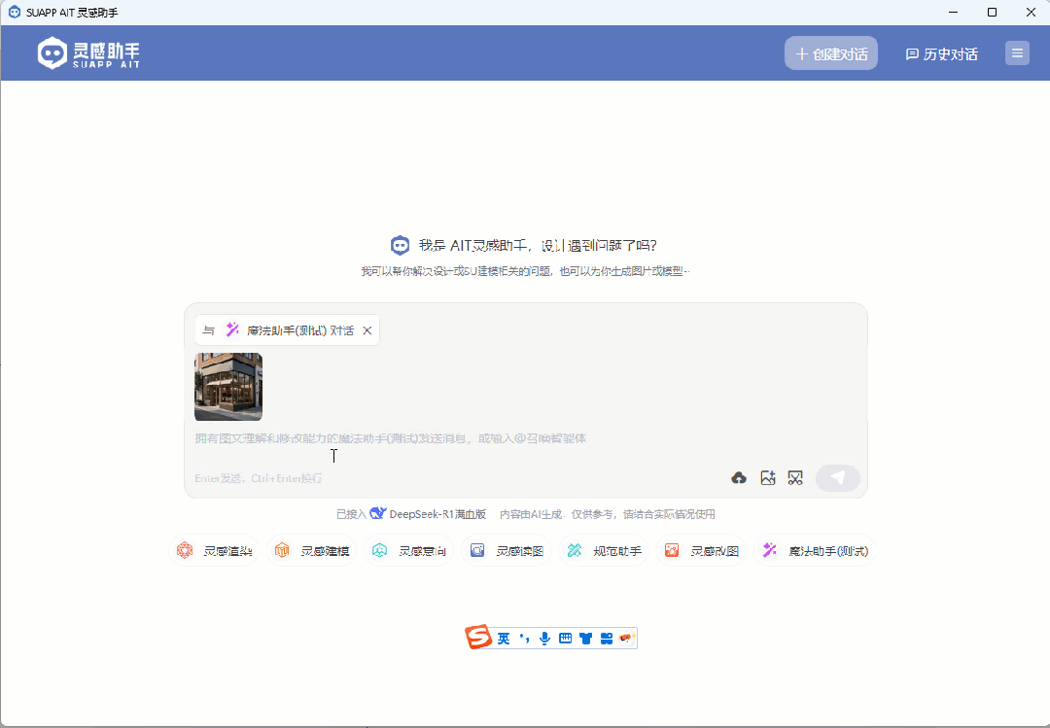The width and height of the screenshot is (1050, 728).
Task: Select the 灵感改图 assistant chip
Action: click(x=702, y=551)
